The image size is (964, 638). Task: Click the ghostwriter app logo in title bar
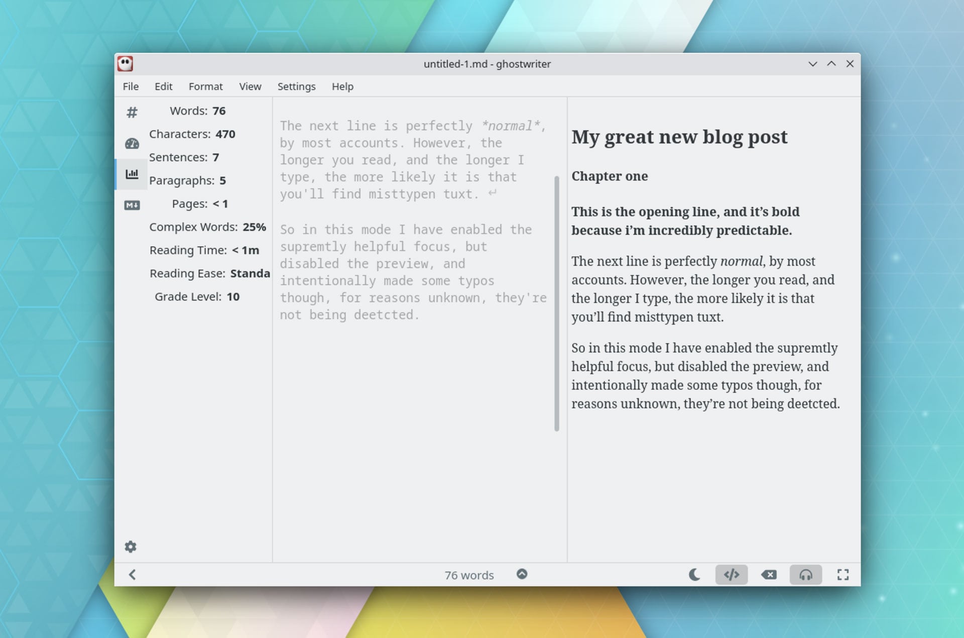125,64
